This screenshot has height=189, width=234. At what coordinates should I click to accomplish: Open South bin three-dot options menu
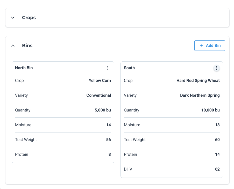click(216, 68)
